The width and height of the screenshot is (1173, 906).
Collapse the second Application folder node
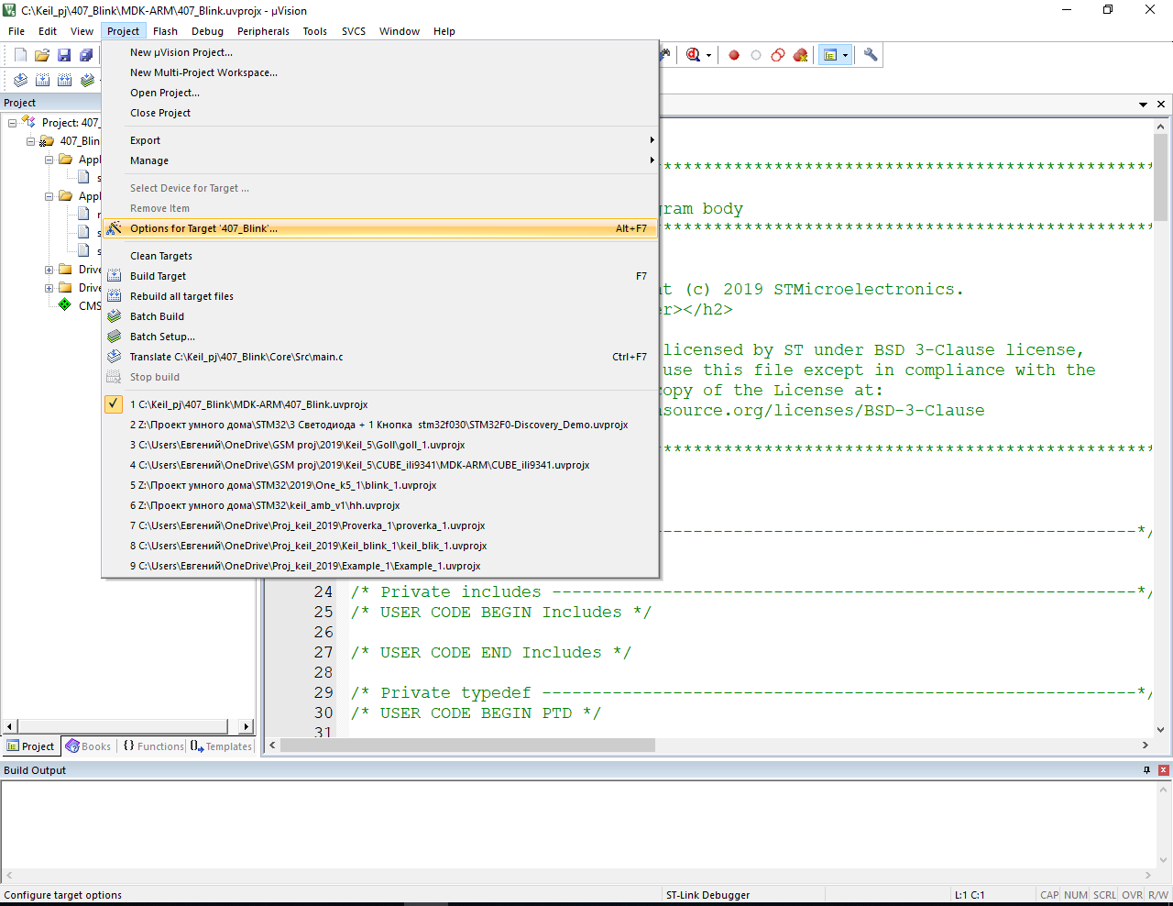click(x=49, y=196)
